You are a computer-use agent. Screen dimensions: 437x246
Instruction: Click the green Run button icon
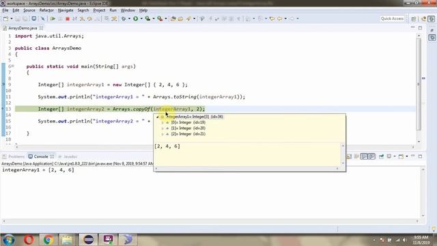coord(135,18)
